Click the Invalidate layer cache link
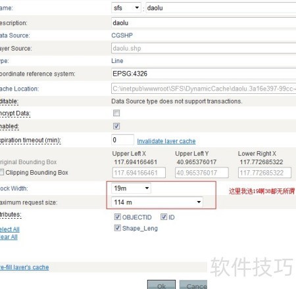Viewport: 296px width, 289px height. click(166, 141)
